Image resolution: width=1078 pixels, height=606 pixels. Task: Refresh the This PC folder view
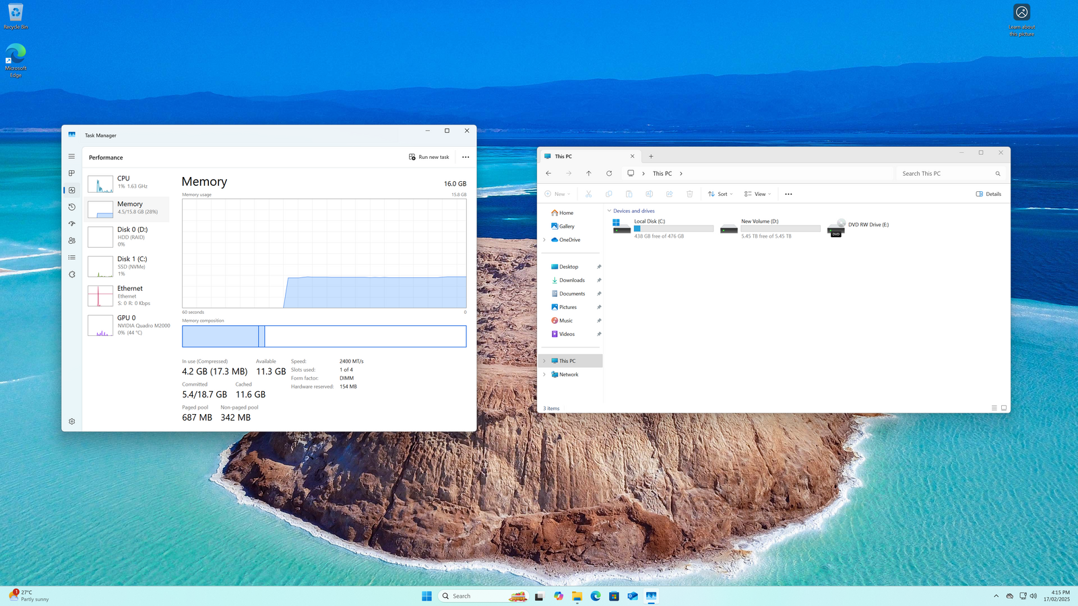[x=609, y=174]
